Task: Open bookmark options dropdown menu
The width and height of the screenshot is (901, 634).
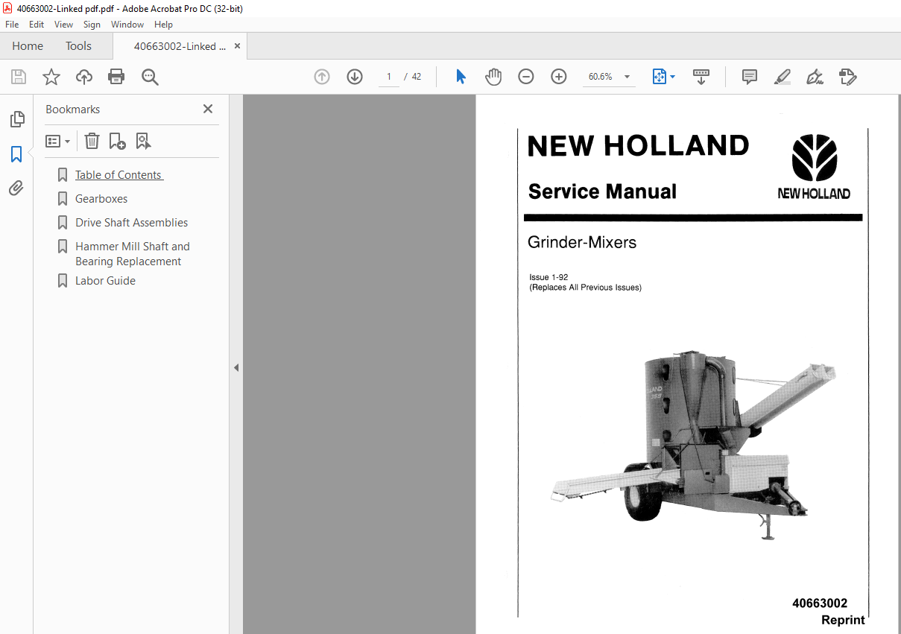Action: coord(57,141)
